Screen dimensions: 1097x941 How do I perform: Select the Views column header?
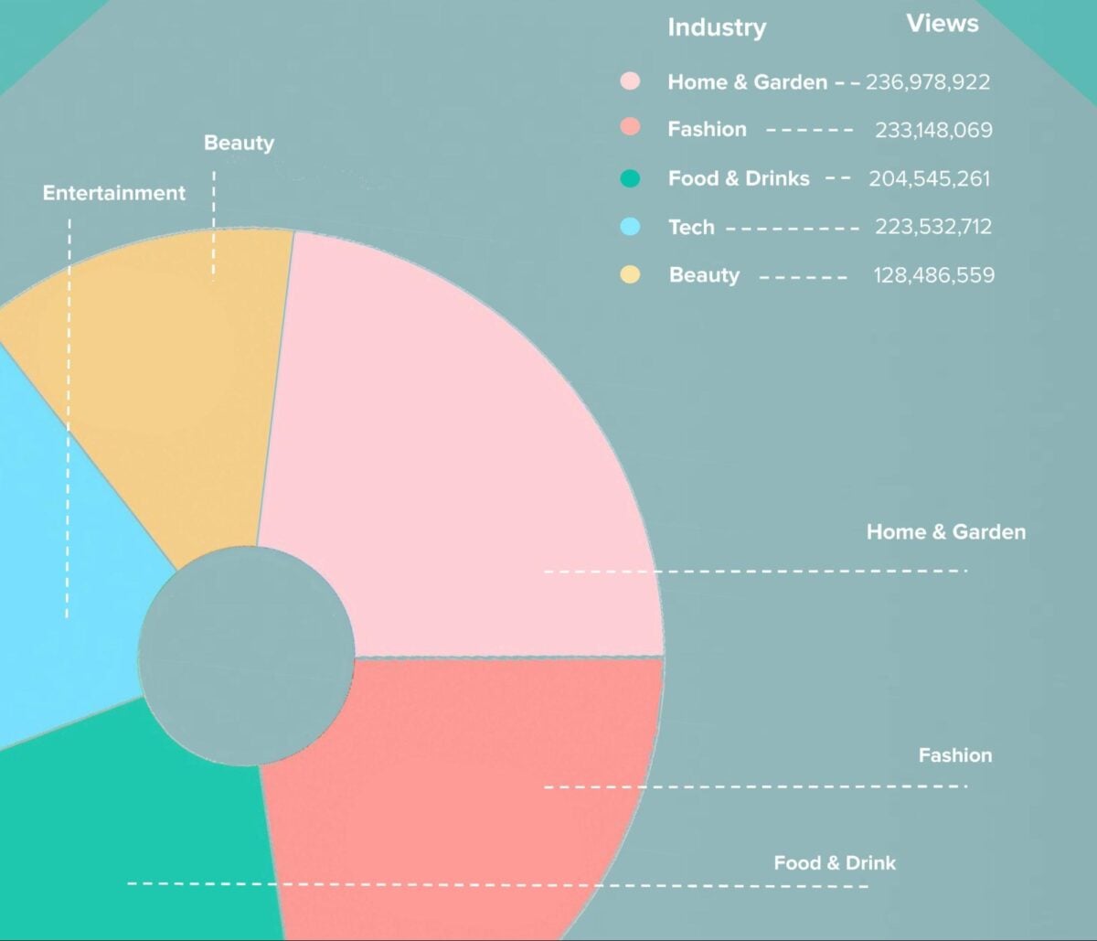pos(943,25)
